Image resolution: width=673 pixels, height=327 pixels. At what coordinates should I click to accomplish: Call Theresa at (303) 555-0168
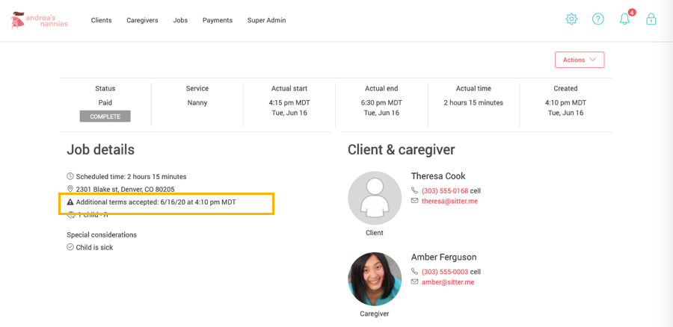(x=445, y=190)
